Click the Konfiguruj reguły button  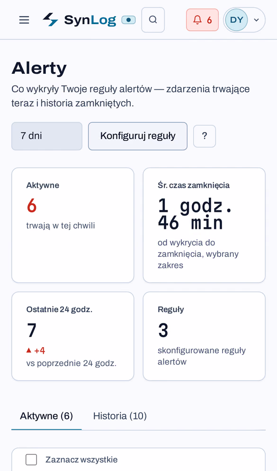tap(138, 136)
